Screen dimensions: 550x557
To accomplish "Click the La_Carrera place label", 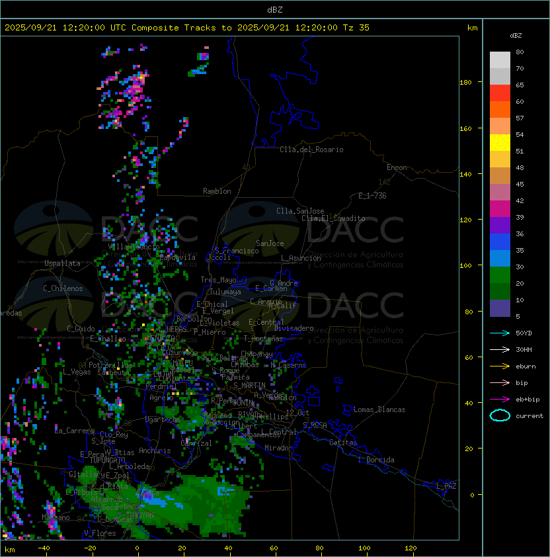I will pos(75,431).
